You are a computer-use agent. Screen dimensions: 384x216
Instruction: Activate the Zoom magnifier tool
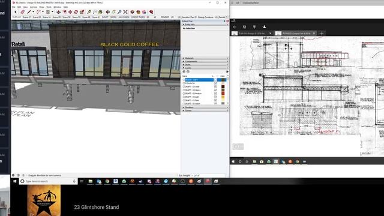click(119, 12)
